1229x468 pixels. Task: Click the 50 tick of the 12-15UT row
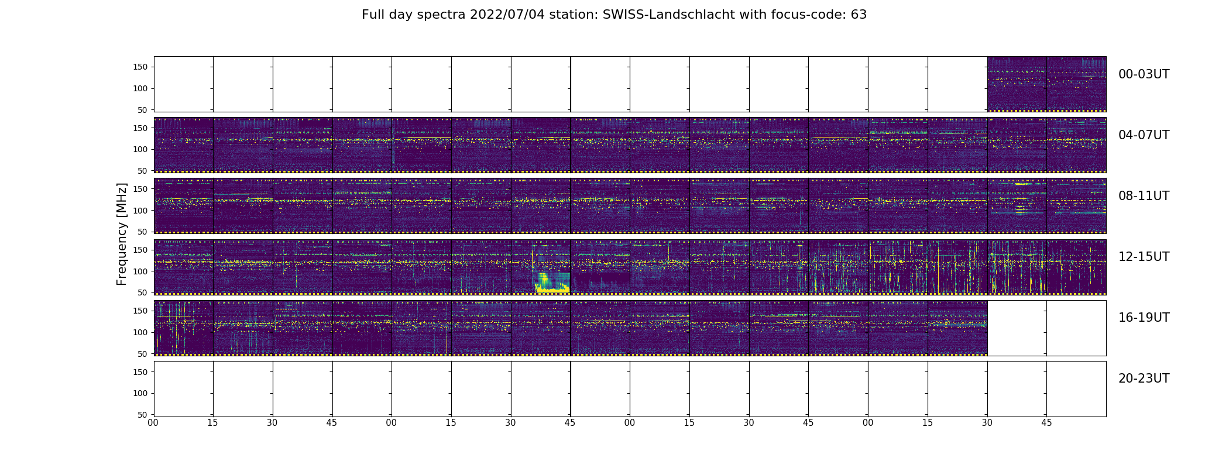pyautogui.click(x=143, y=292)
